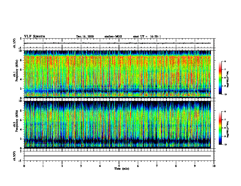Select the "start UT = 16:50: 1" text
The height and width of the screenshot is (186, 241).
click(147, 36)
